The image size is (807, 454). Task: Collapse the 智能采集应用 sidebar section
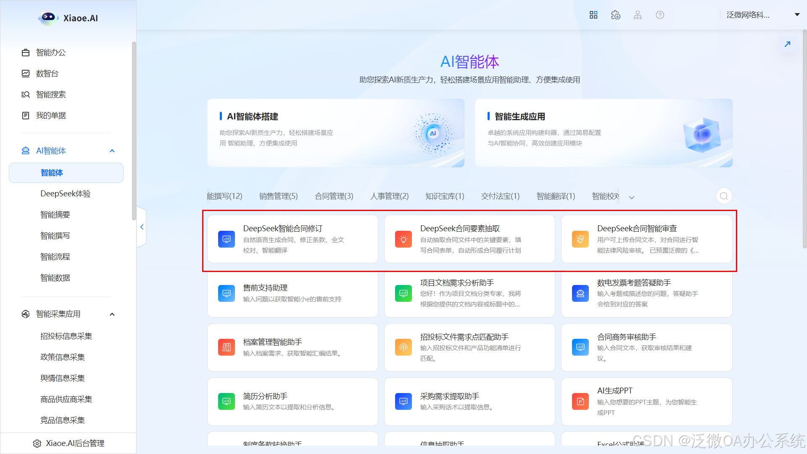coord(112,314)
